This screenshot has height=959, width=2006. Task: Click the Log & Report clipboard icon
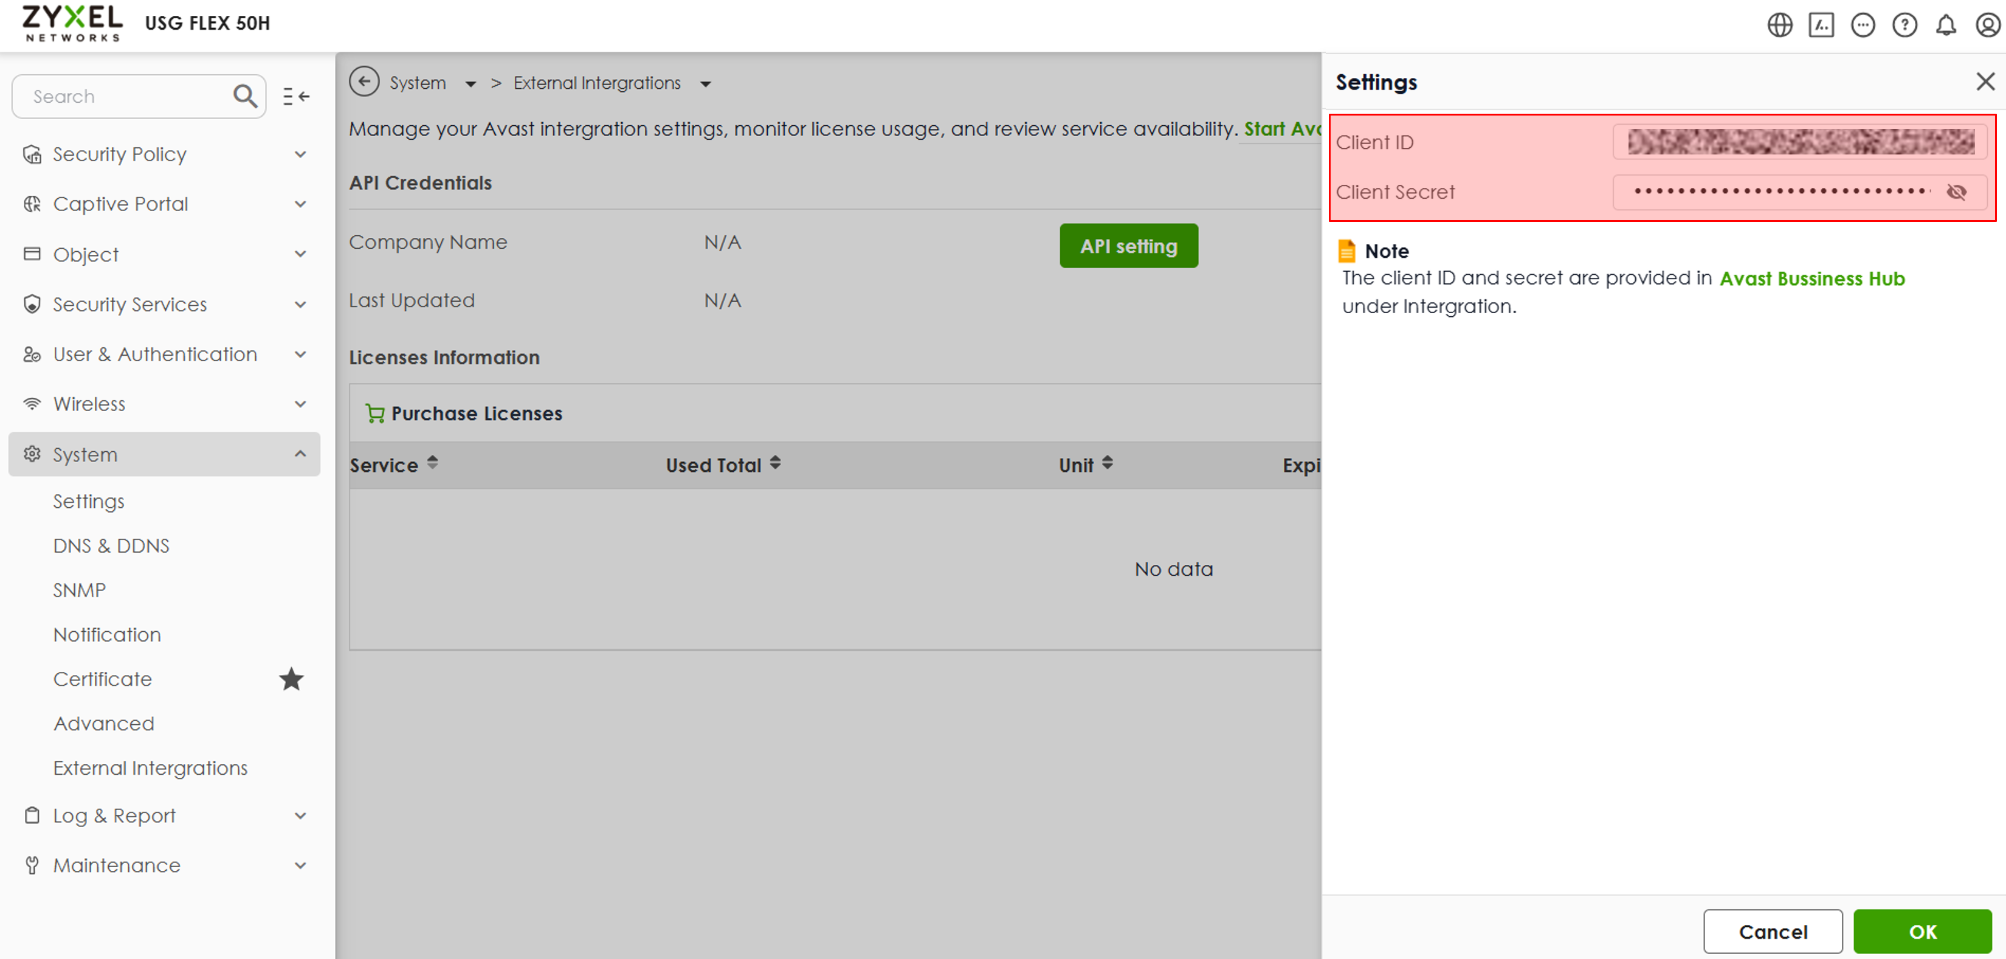tap(32, 815)
